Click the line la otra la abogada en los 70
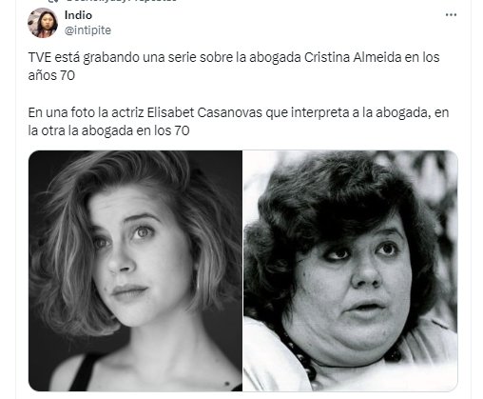The height and width of the screenshot is (399, 483). click(x=108, y=130)
